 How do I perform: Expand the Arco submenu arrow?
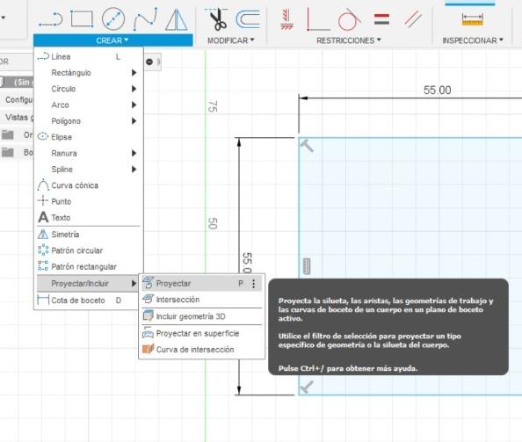[x=134, y=105]
